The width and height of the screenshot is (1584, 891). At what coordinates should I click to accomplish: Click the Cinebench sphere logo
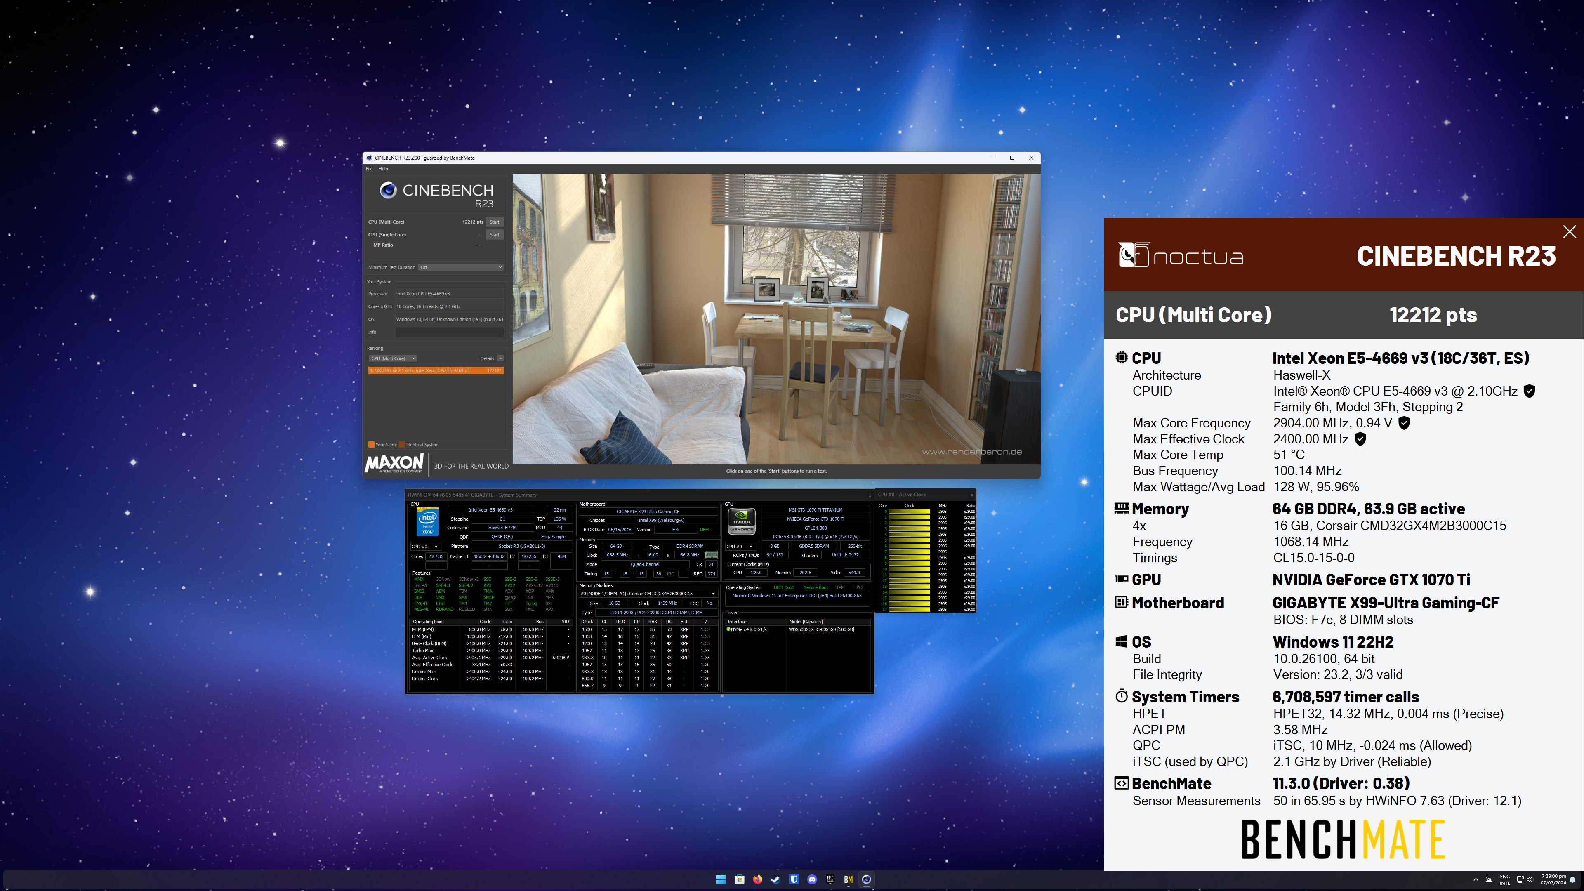pos(388,190)
